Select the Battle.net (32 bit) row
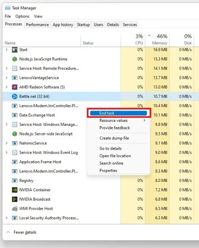199x248 pixels. (x=101, y=96)
